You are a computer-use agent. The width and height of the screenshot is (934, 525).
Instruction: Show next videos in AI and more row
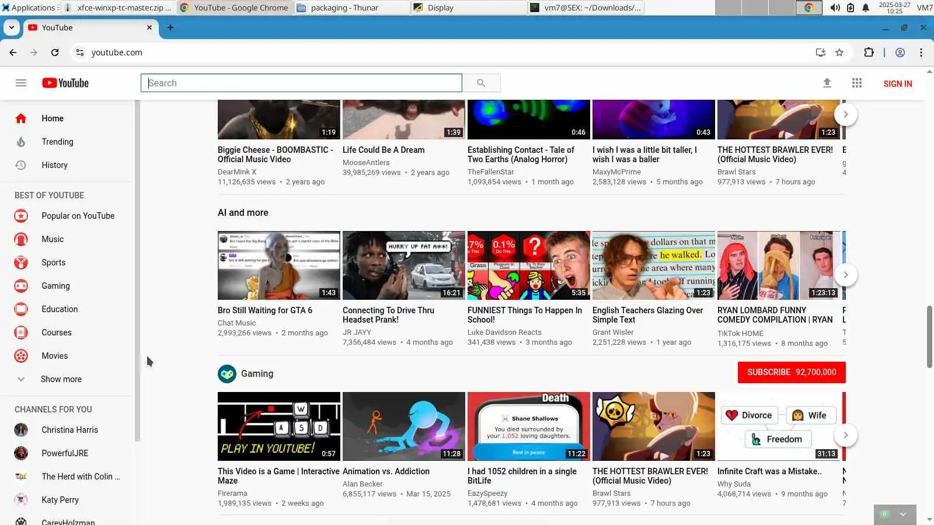click(x=845, y=275)
